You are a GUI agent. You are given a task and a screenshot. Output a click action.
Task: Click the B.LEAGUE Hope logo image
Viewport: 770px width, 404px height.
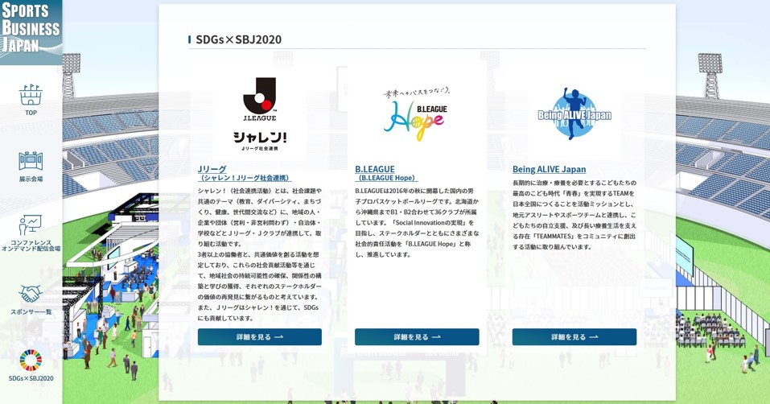click(417, 115)
